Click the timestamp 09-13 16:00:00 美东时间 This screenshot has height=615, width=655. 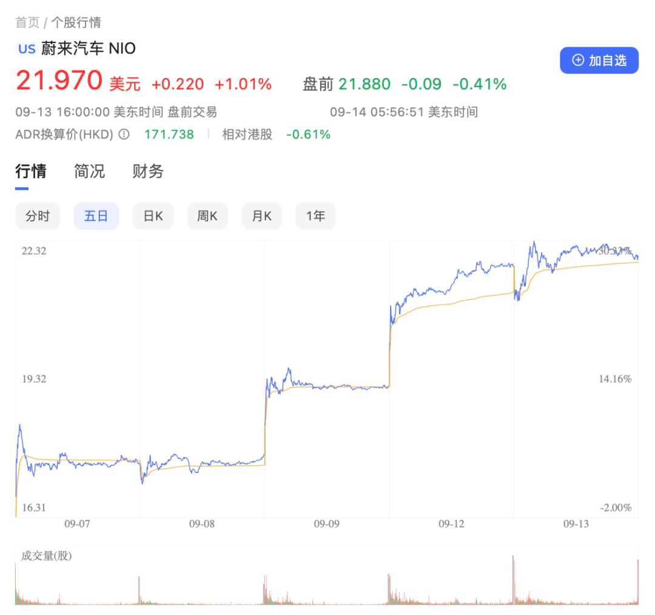pyautogui.click(x=89, y=112)
